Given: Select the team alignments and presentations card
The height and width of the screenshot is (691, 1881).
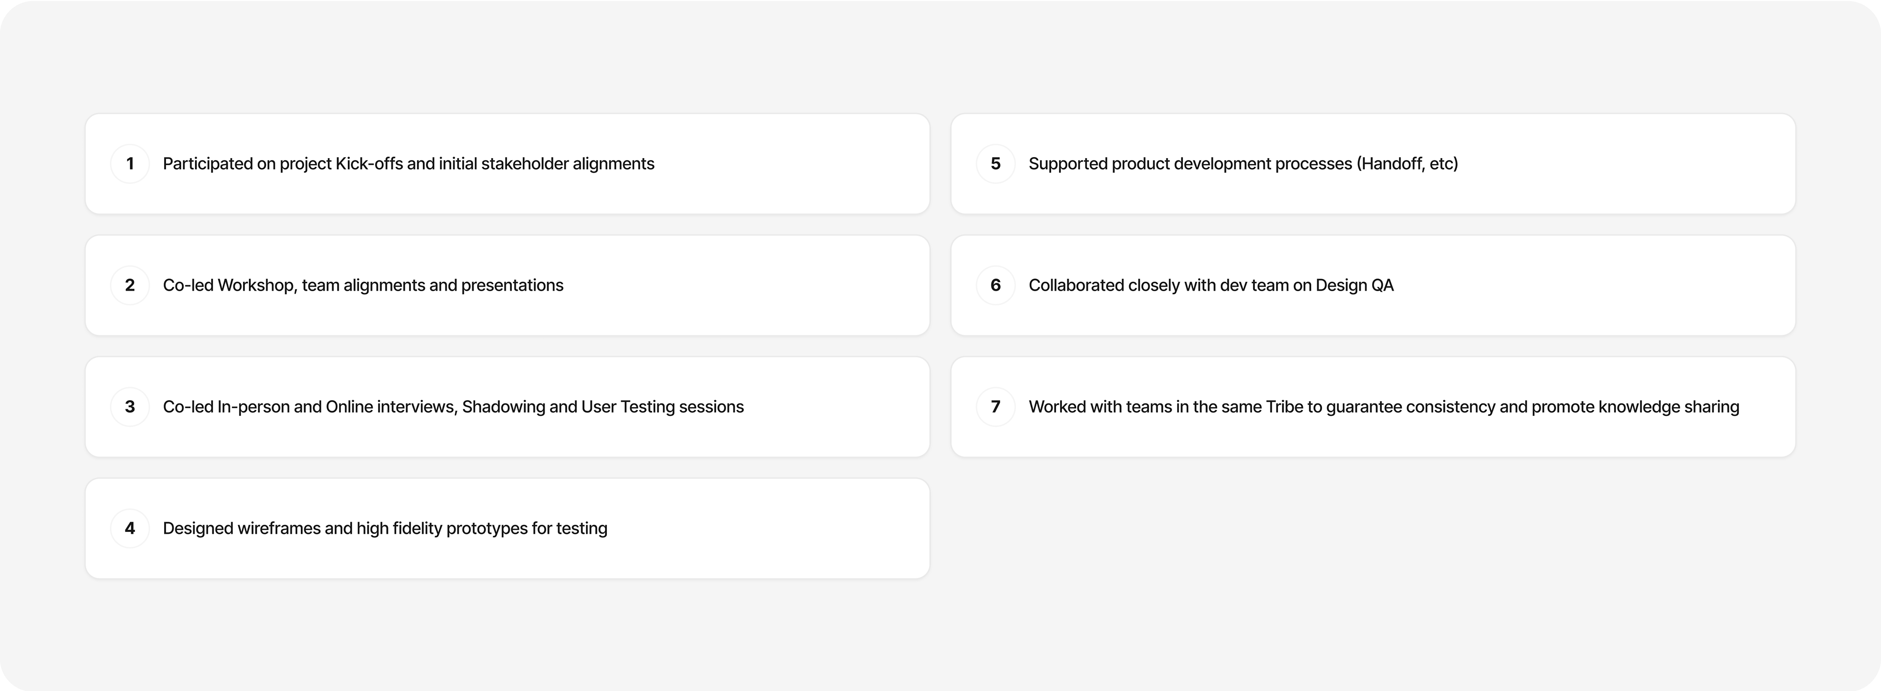Looking at the screenshot, I should [x=507, y=285].
